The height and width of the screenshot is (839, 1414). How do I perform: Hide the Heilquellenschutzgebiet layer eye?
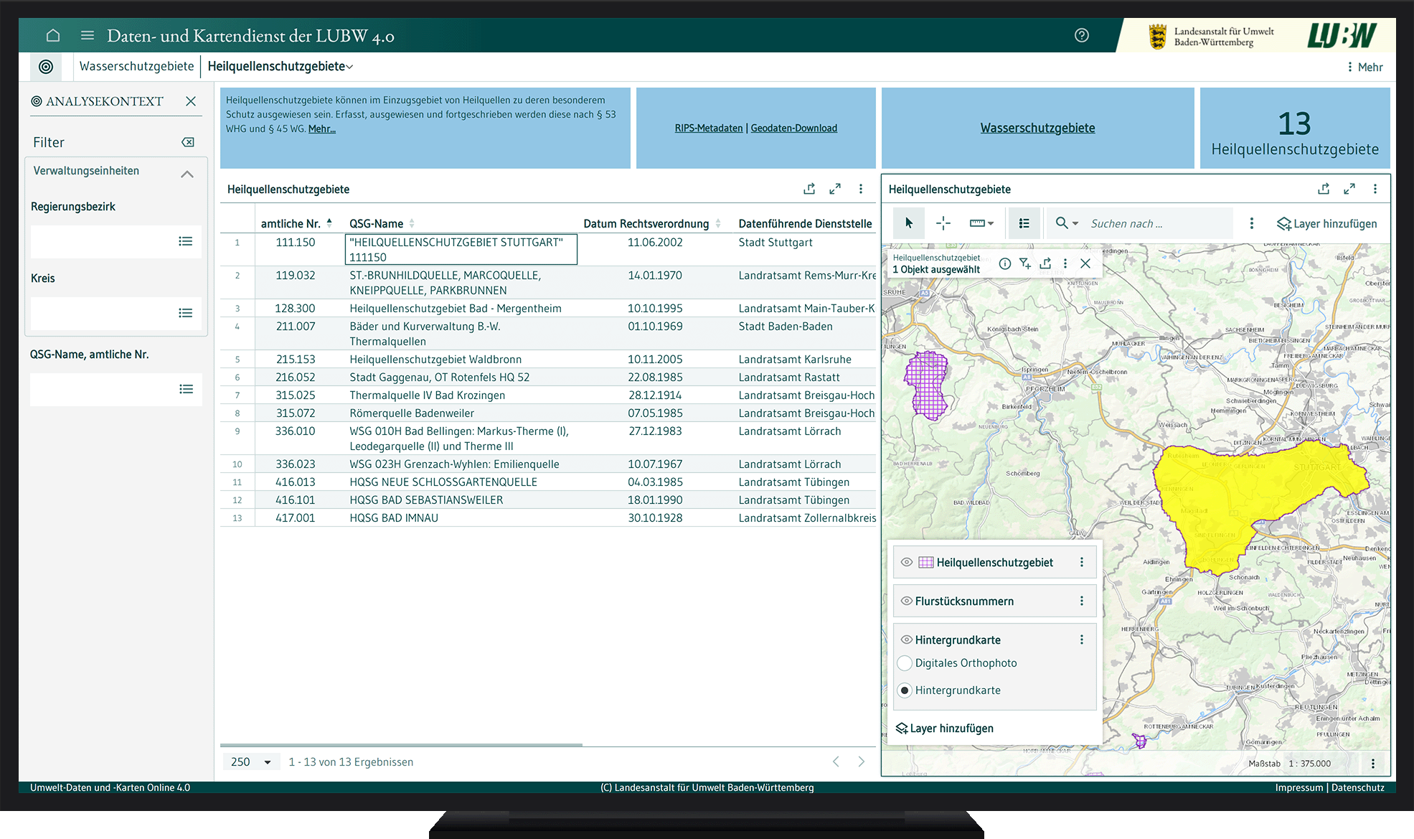tap(907, 562)
